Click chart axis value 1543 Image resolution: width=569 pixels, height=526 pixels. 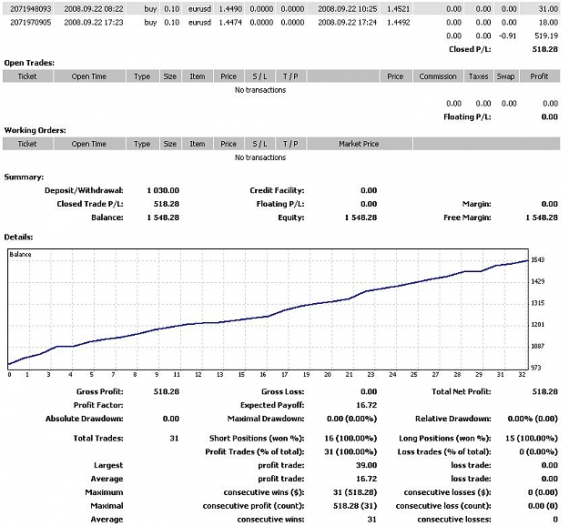[538, 259]
